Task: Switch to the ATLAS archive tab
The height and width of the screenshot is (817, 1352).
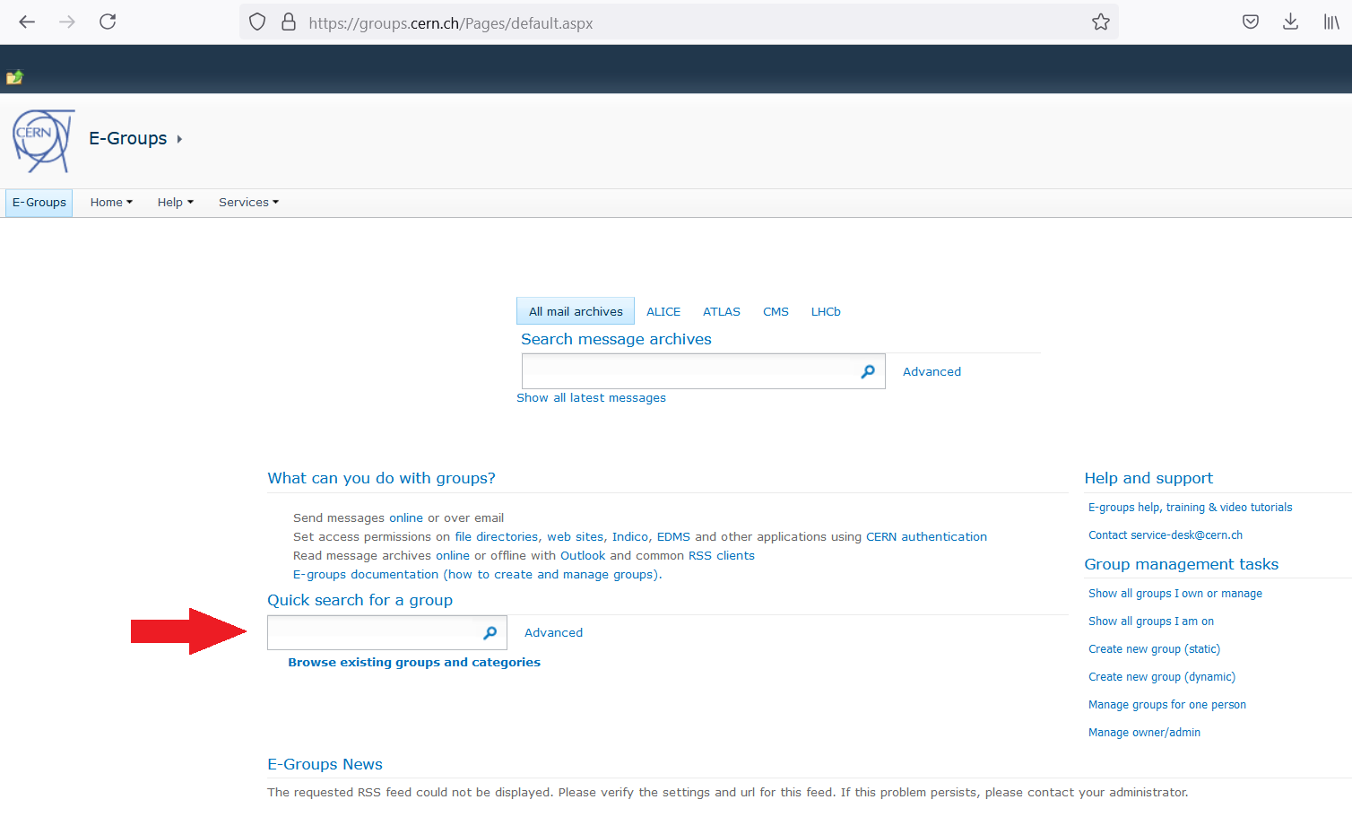Action: point(722,312)
